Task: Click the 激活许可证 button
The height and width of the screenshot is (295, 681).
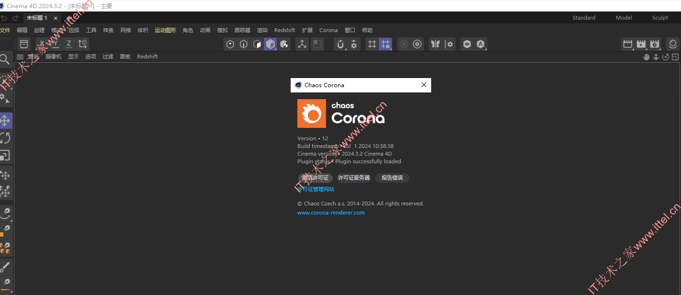Action: pos(315,178)
